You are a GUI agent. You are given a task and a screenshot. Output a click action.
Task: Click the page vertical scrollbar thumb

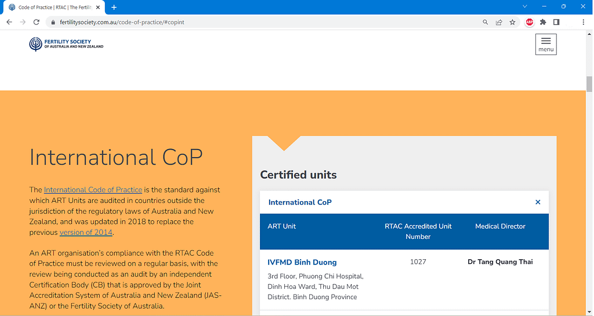pos(589,83)
